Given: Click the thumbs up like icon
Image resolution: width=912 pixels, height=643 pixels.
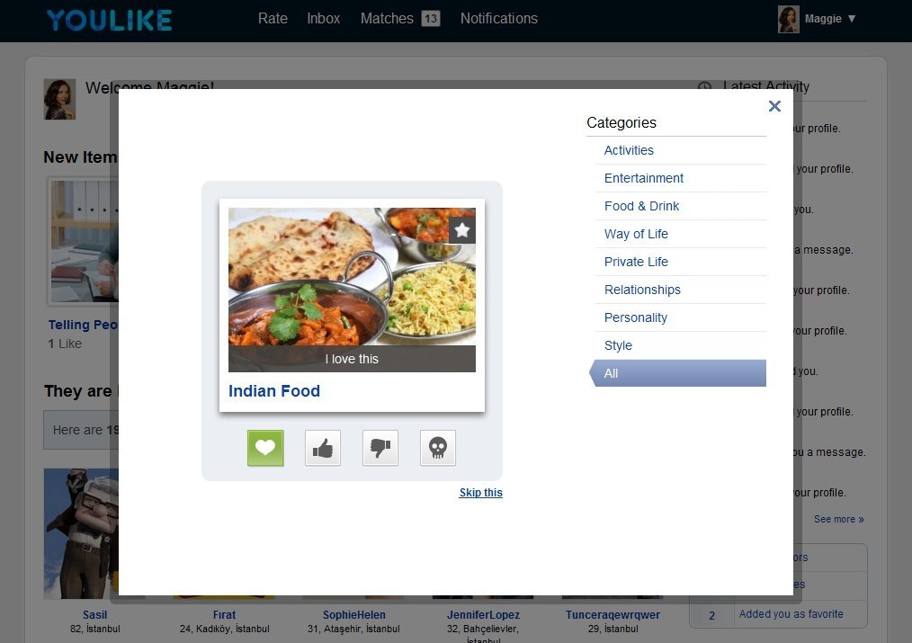Looking at the screenshot, I should 323,448.
